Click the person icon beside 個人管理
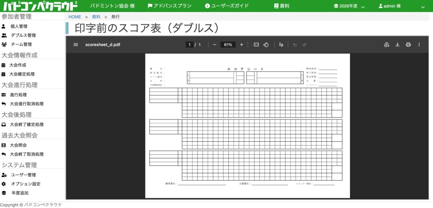This screenshot has width=433, height=208. click(x=3, y=27)
